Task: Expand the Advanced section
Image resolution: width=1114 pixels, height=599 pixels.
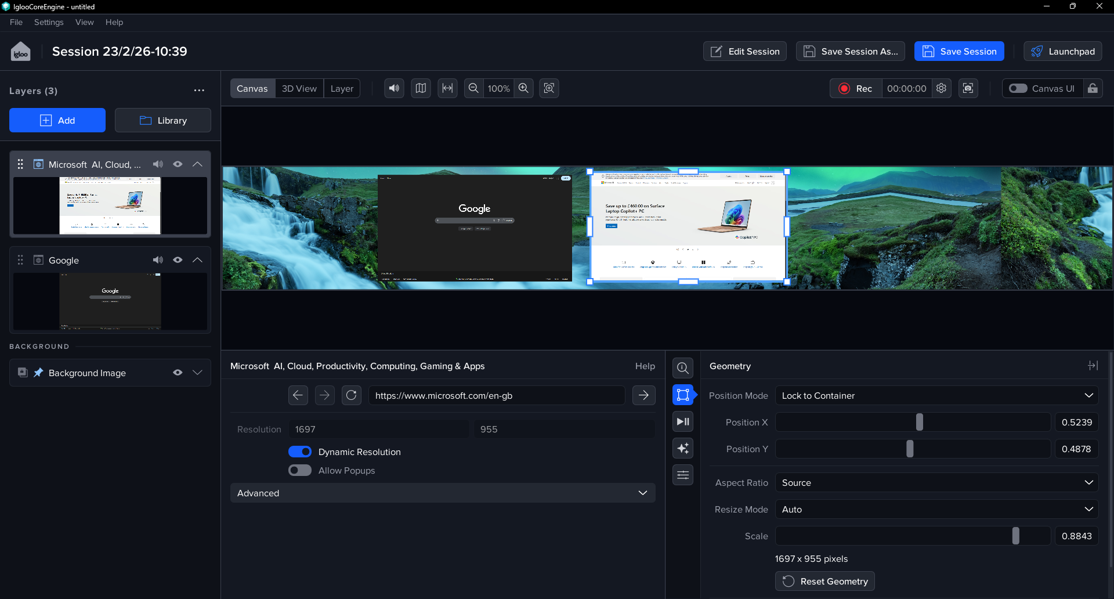Action: [x=442, y=493]
